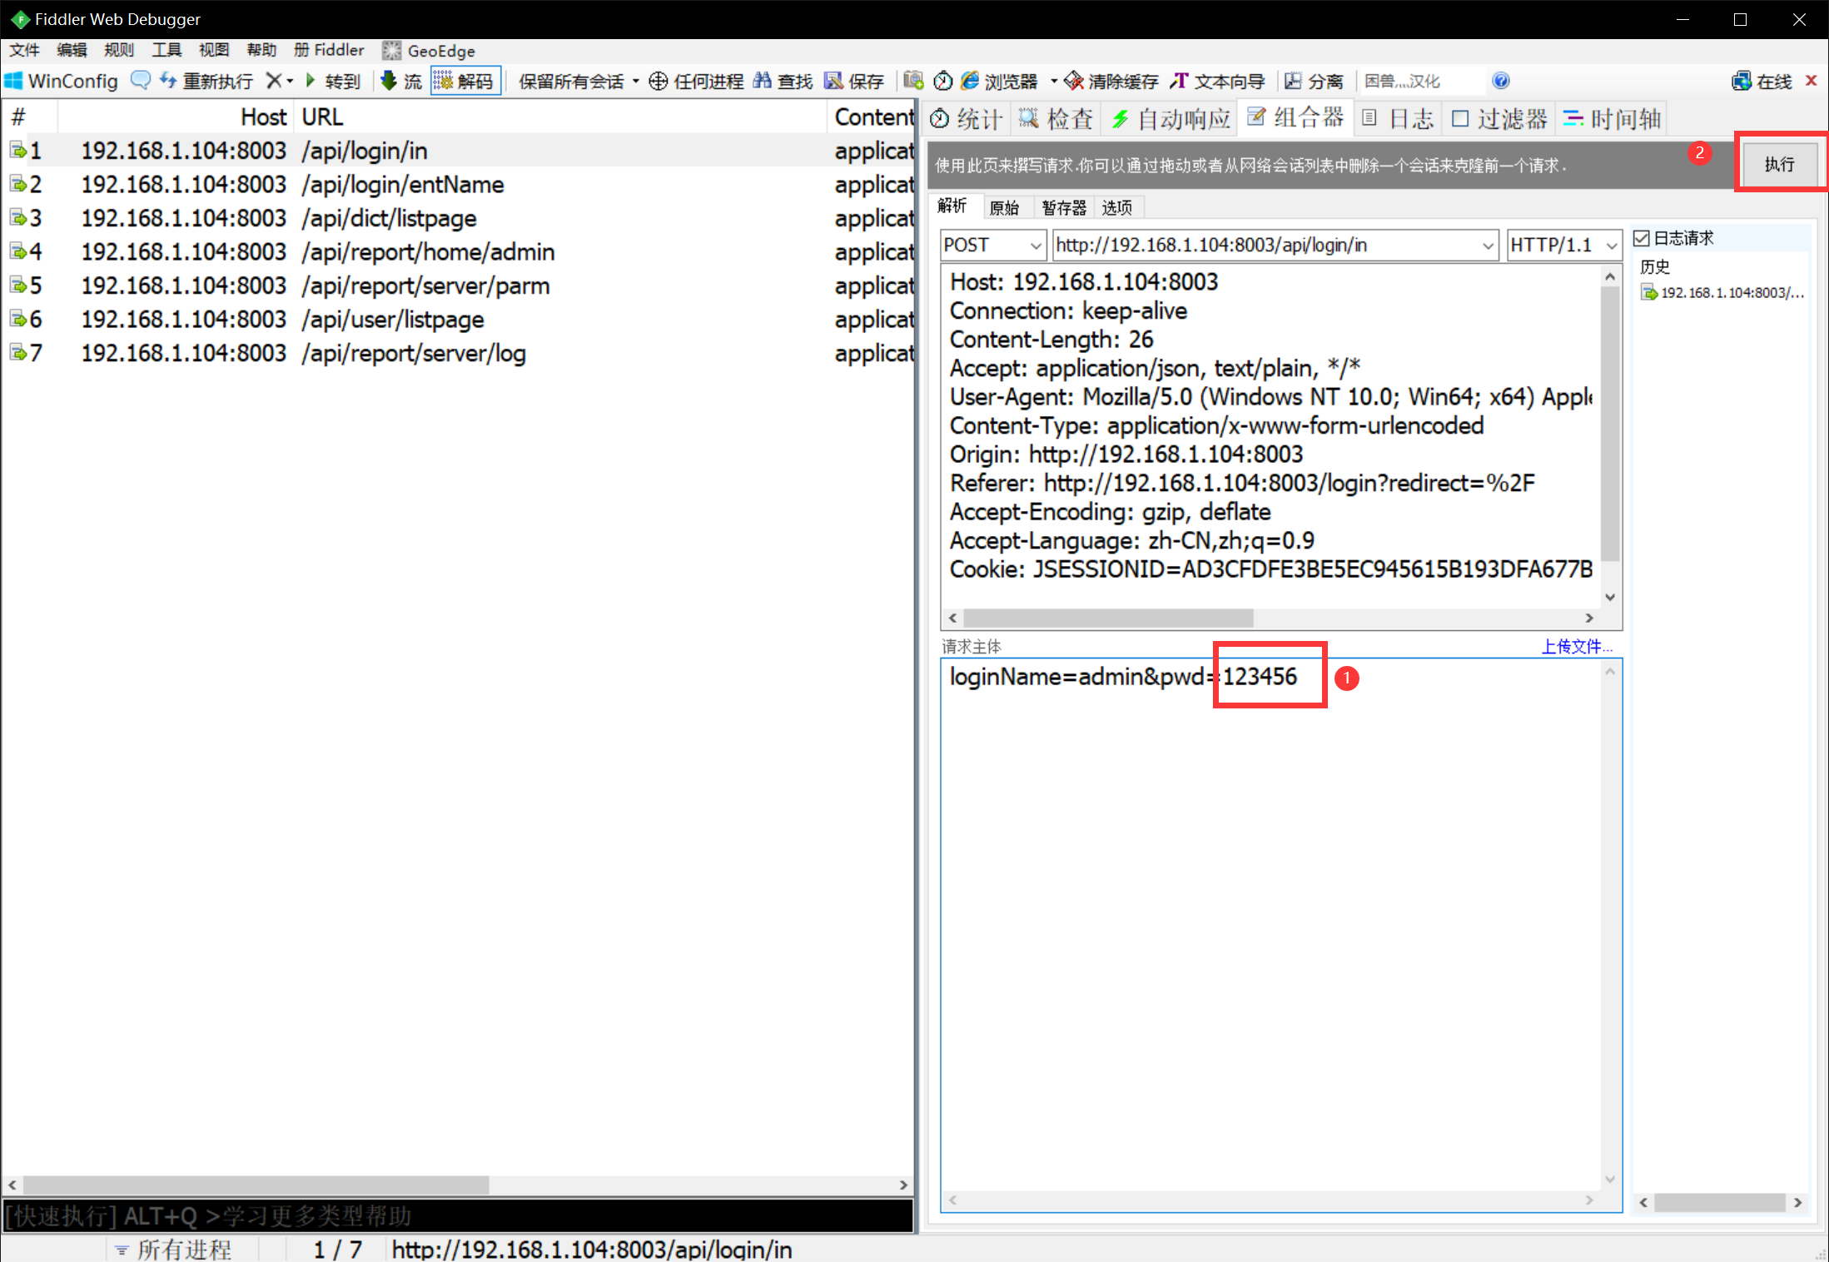Open the 规则 menu
The image size is (1829, 1262).
[119, 50]
